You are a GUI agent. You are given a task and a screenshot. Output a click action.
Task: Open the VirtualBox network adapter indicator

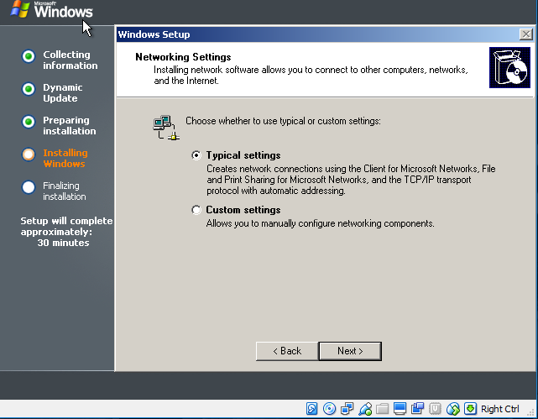[x=347, y=409]
